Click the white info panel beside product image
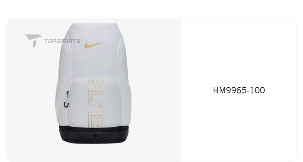The width and height of the screenshot is (303, 162). [239, 90]
